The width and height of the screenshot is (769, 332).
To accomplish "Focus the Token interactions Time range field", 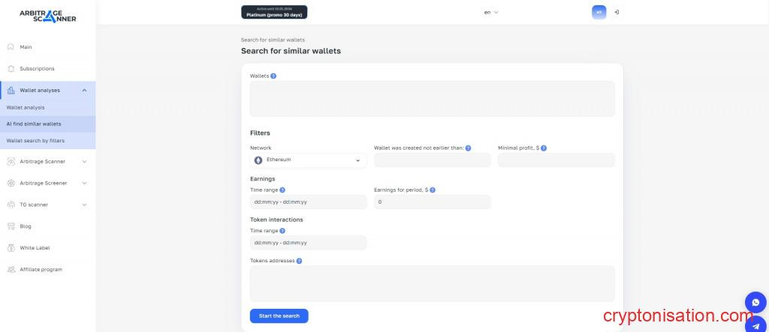I will 308,242.
